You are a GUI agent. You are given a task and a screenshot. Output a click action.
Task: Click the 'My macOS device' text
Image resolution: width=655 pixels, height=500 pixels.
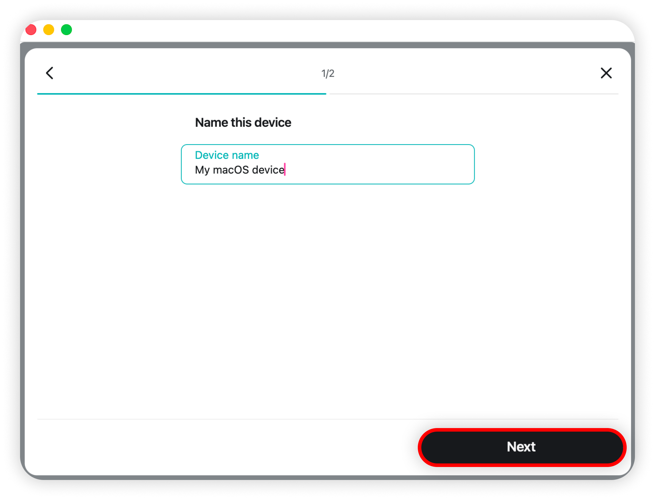pos(240,170)
